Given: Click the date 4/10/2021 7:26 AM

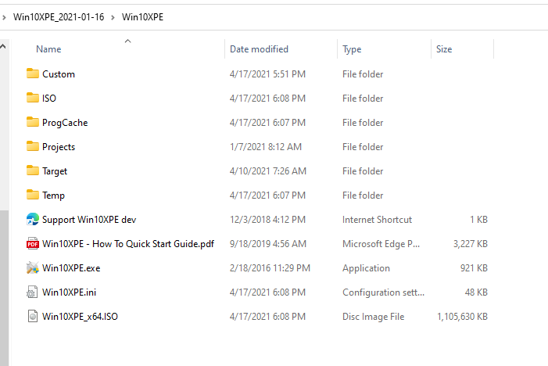Looking at the screenshot, I should click(268, 171).
